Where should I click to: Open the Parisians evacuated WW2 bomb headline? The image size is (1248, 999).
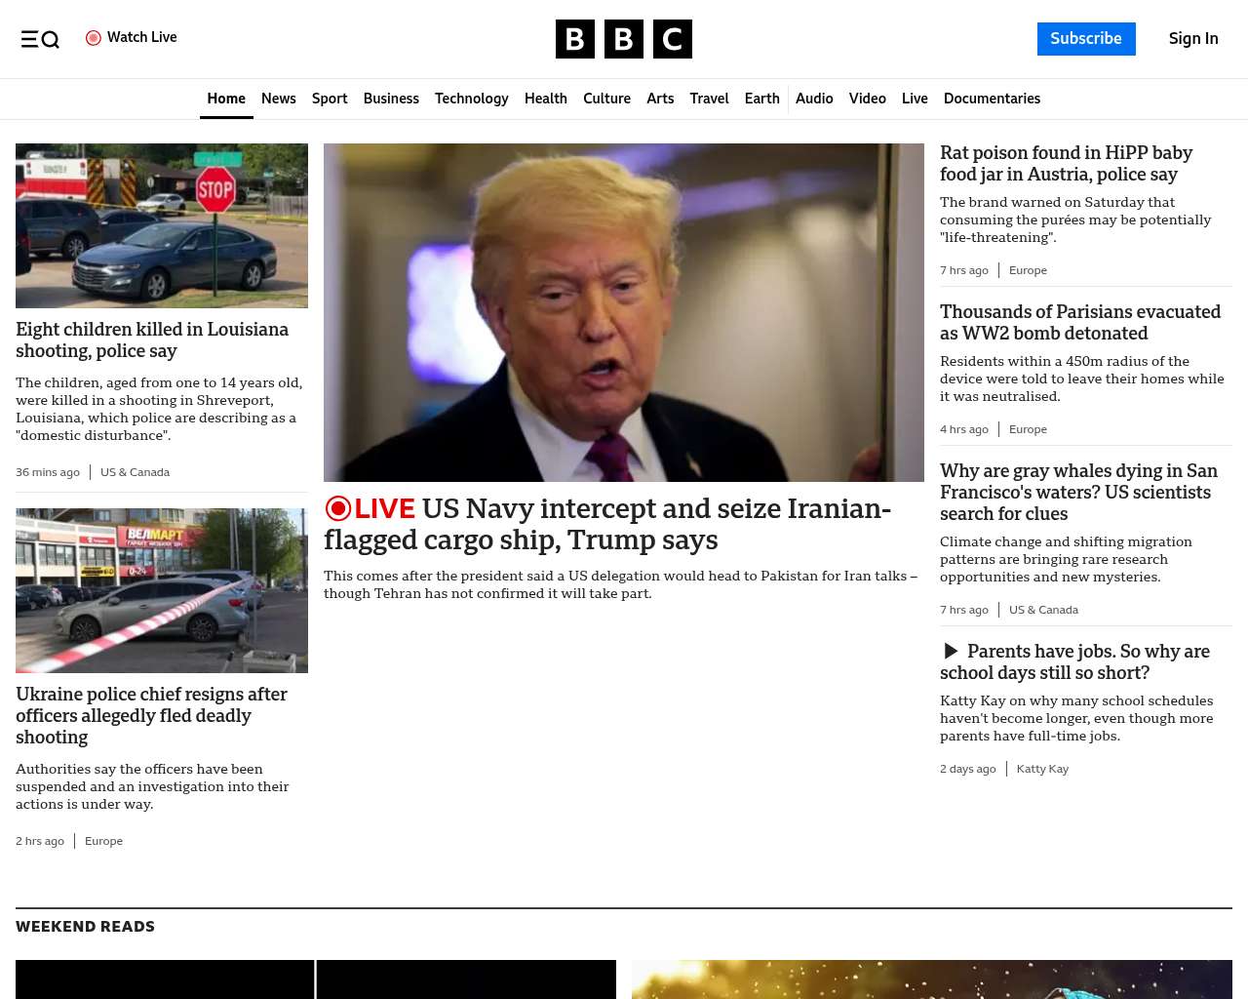coord(1079,322)
